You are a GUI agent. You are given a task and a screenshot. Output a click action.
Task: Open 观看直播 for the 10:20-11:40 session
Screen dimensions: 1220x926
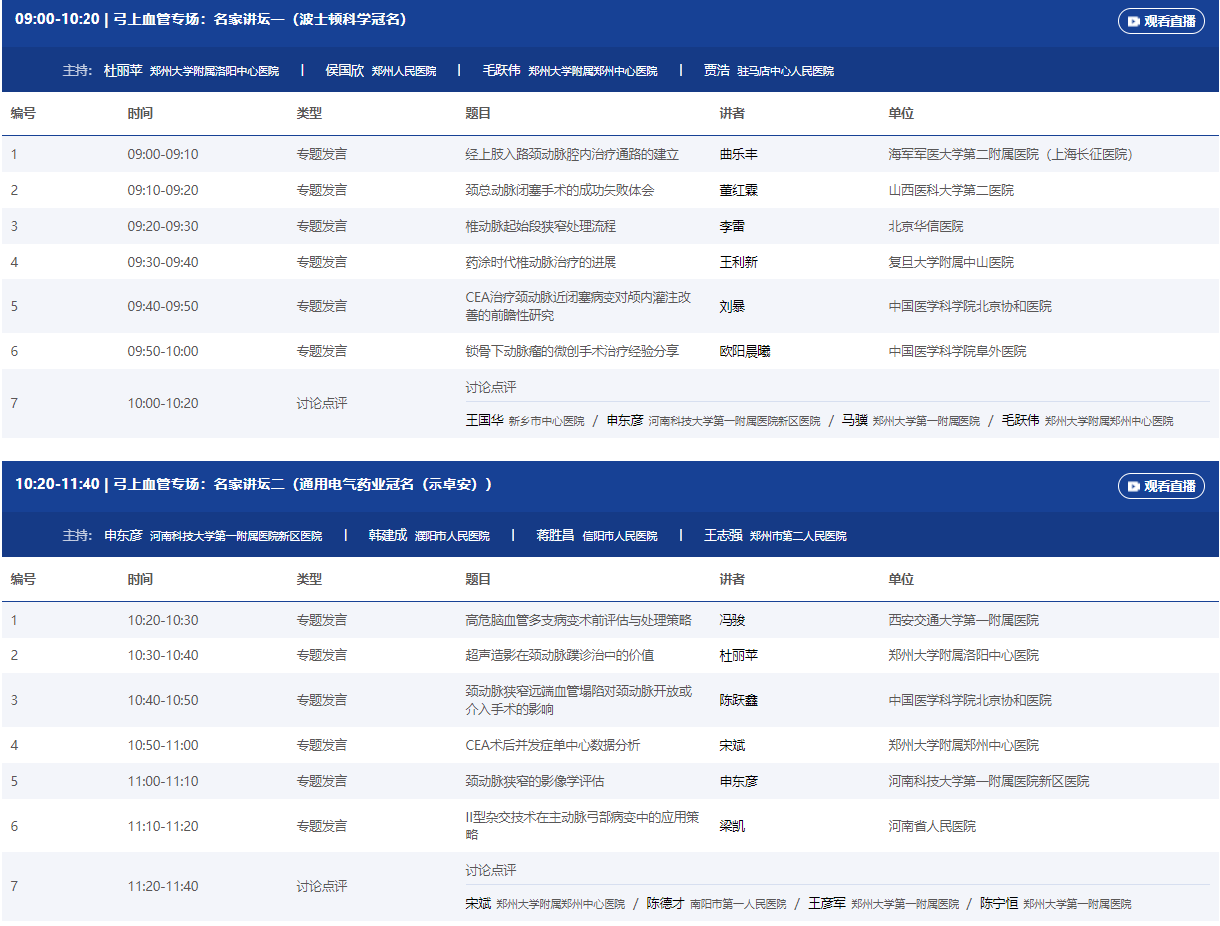click(x=1160, y=486)
